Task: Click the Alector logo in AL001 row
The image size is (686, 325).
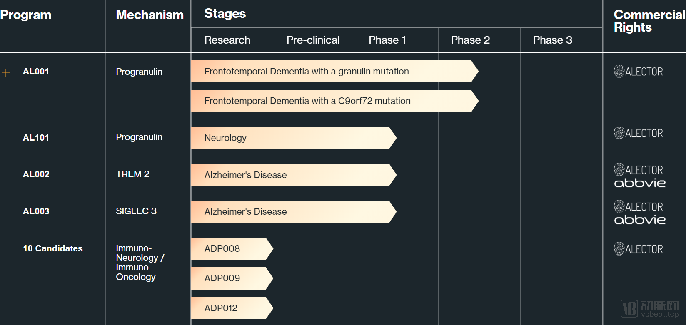Action: pos(638,72)
